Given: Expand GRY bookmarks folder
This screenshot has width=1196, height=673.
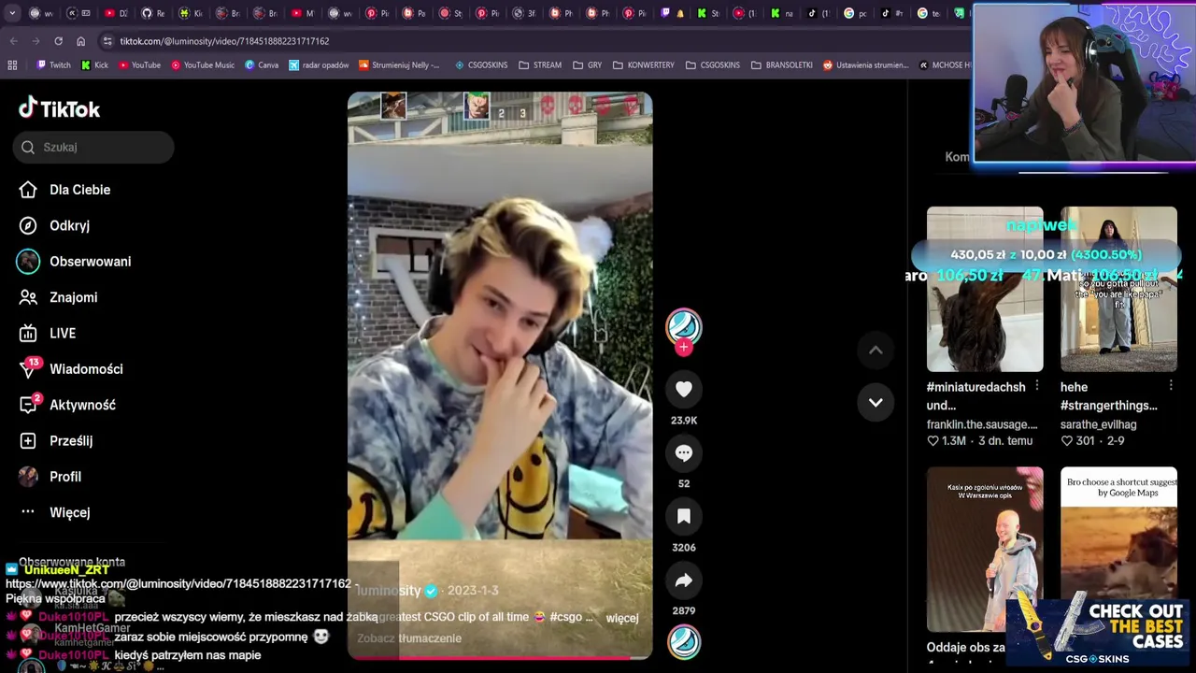Looking at the screenshot, I should (x=587, y=65).
